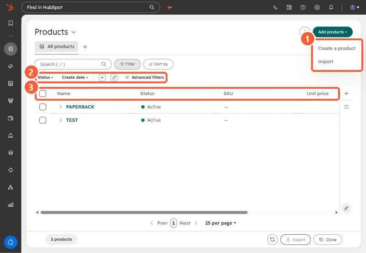Sort by the SKU column header
366x253 pixels.
click(228, 94)
